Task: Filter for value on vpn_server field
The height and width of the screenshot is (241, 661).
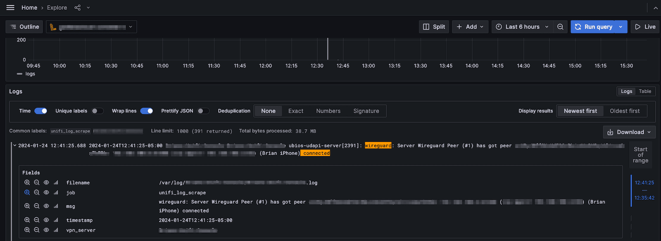Action: tap(27, 230)
